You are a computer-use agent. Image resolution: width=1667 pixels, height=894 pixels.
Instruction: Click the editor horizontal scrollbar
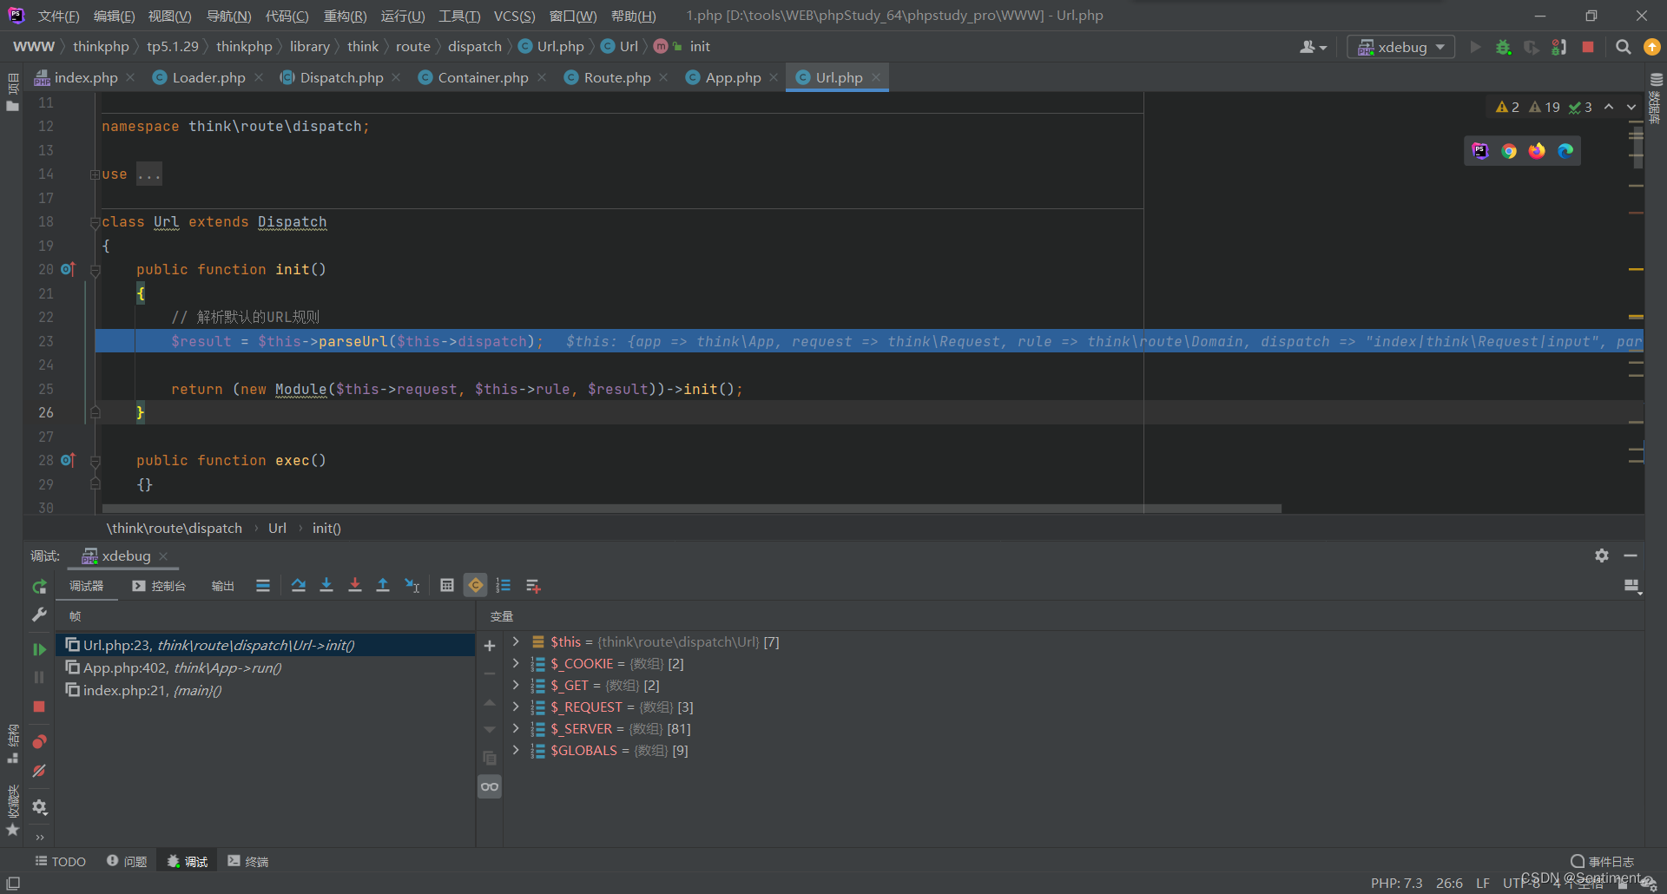tap(691, 508)
